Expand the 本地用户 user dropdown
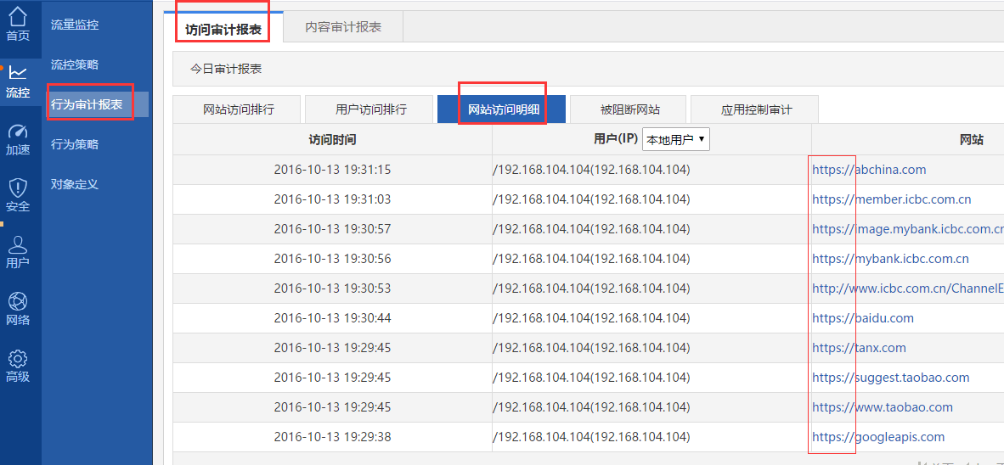 (x=676, y=140)
